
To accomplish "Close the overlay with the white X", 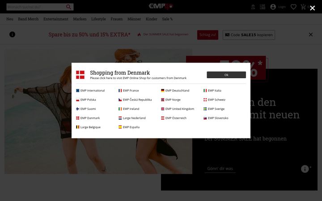I will click(x=312, y=8).
